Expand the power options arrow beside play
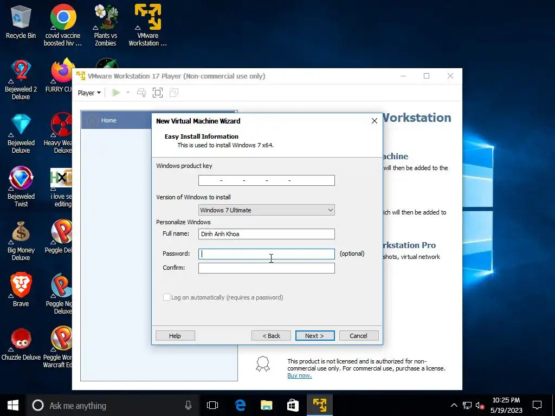555x416 pixels. (x=128, y=93)
